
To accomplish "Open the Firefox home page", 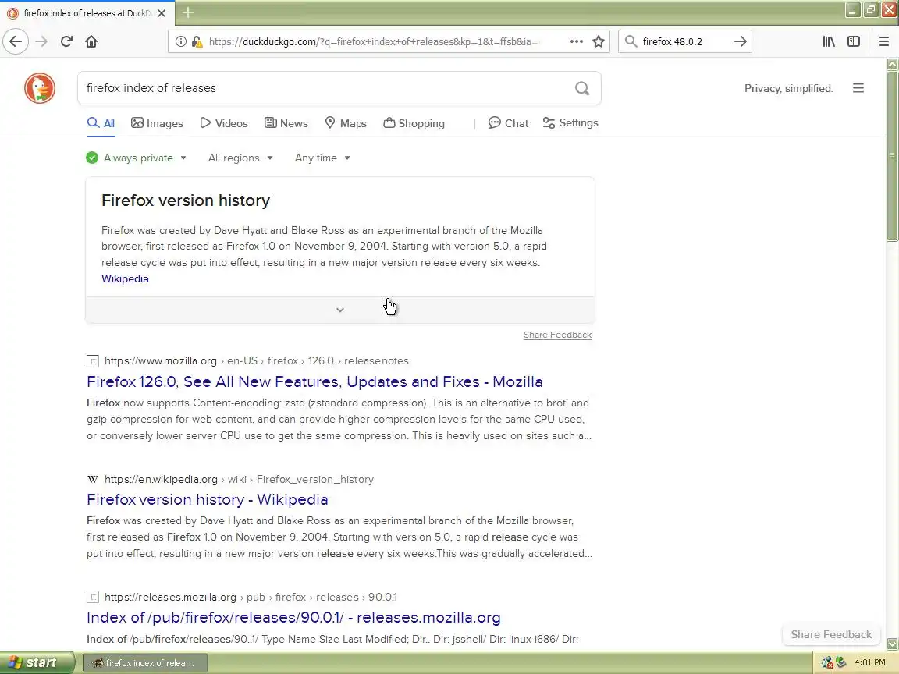I will point(91,41).
